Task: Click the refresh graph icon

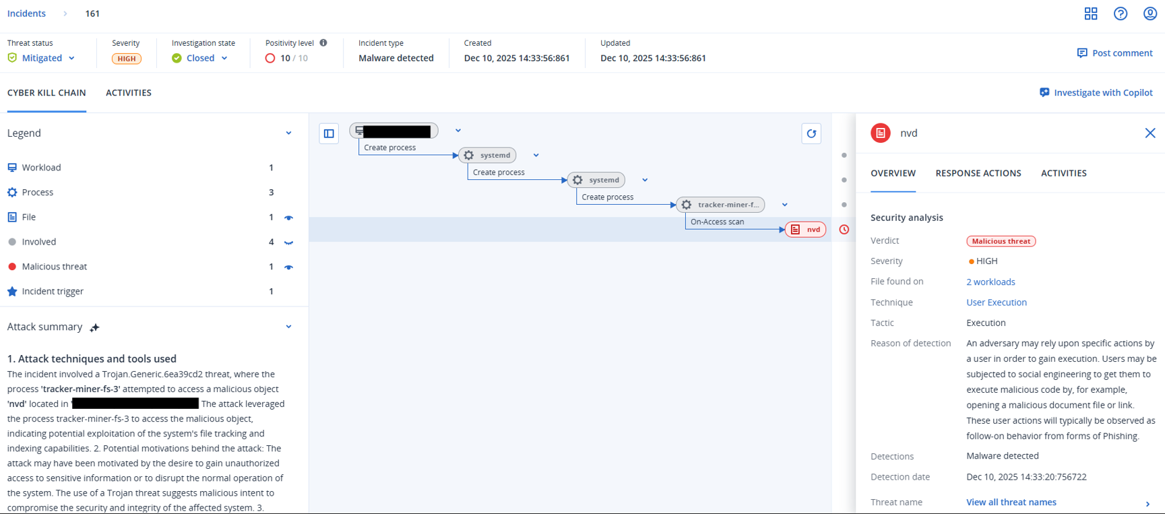Action: click(811, 133)
